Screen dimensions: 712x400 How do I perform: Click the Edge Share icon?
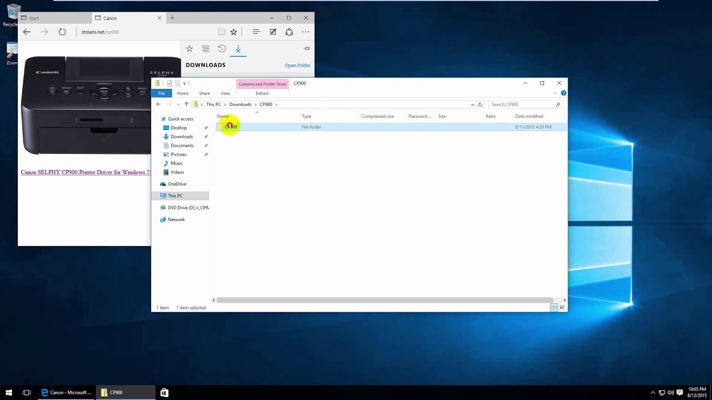(289, 32)
